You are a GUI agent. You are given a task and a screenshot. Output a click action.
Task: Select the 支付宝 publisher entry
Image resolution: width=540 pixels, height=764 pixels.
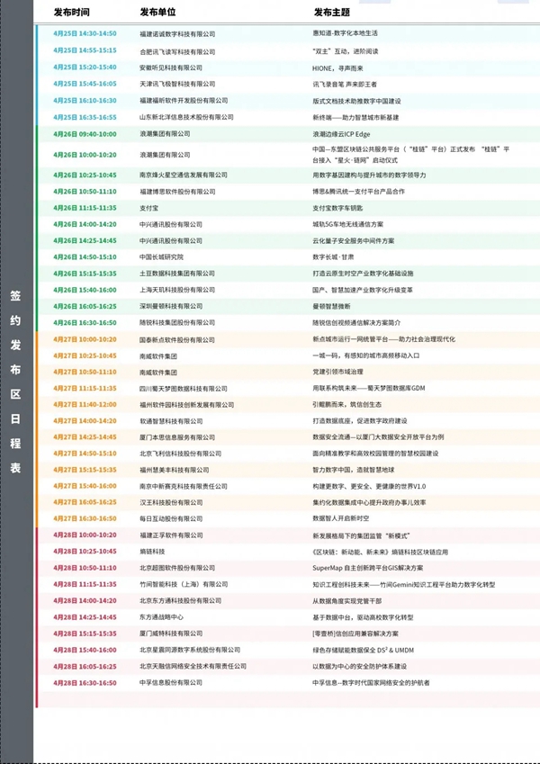148,208
